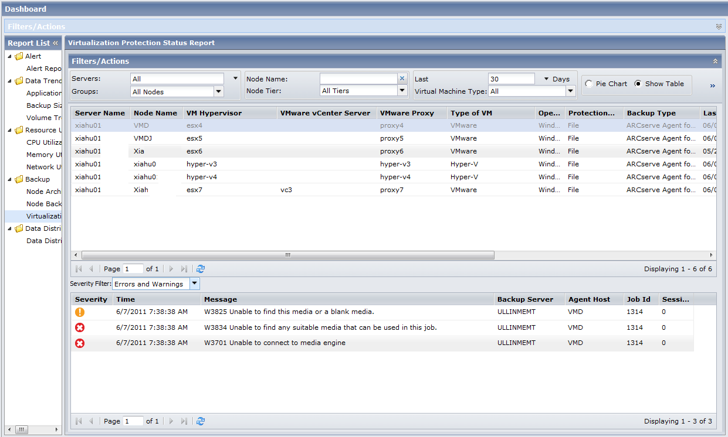Select the Alert Report tree item
The image size is (728, 437).
click(44, 69)
